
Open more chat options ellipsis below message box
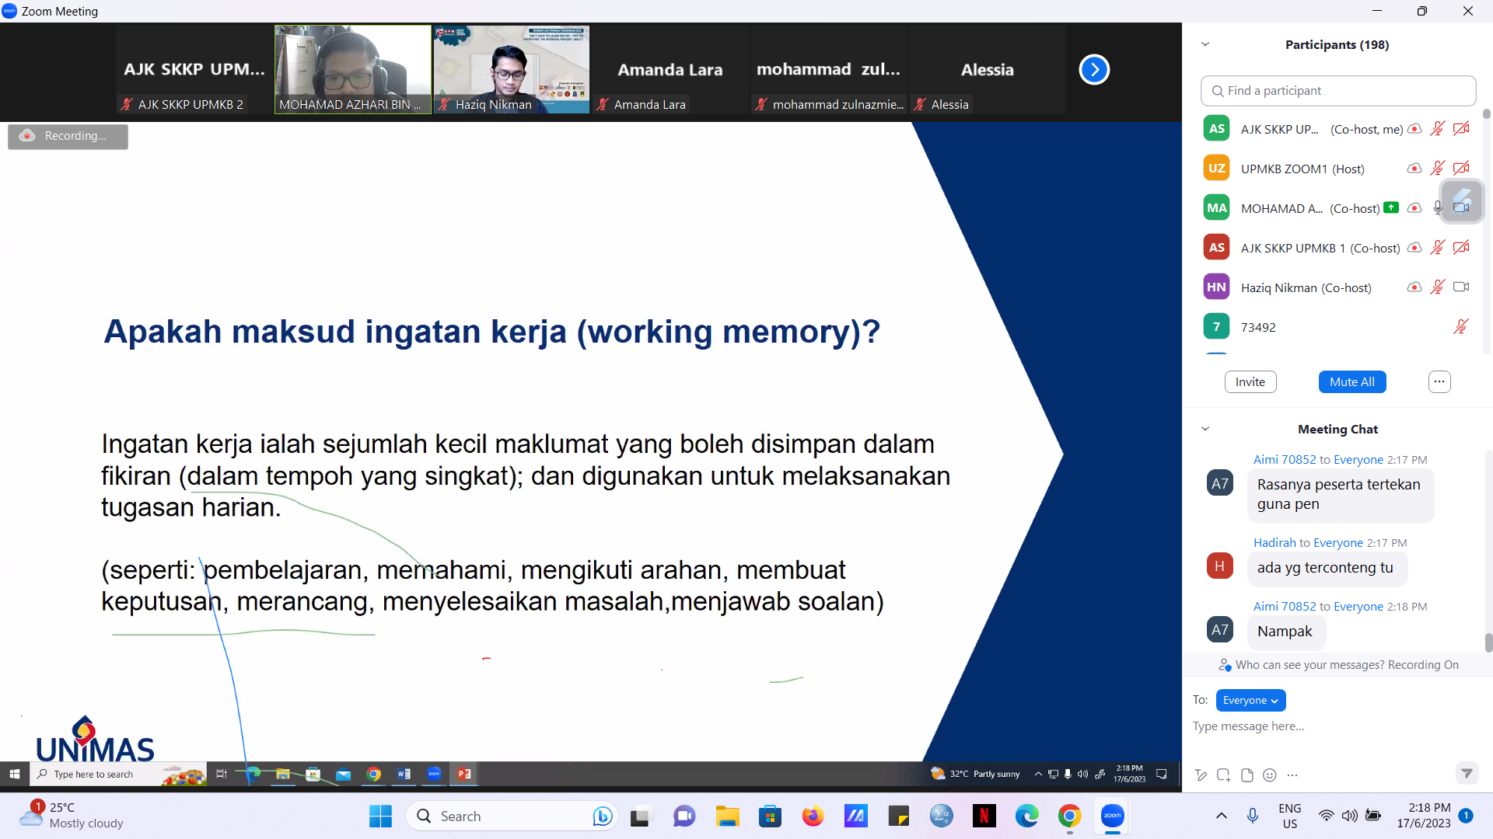pos(1292,775)
